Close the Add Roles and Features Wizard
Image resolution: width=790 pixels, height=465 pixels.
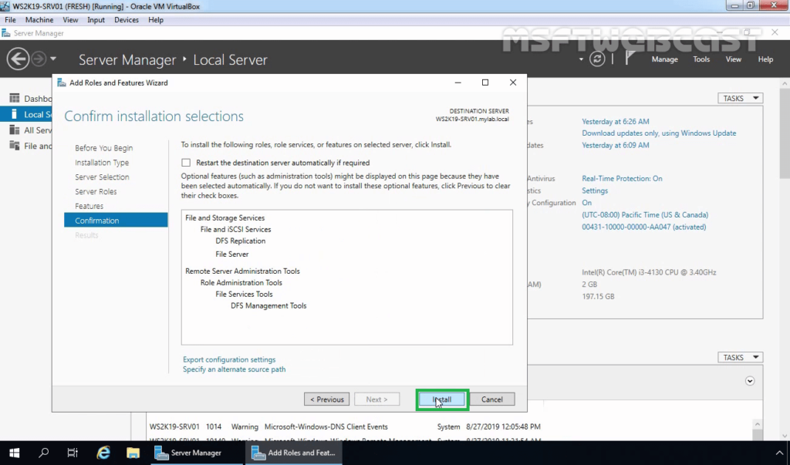[513, 83]
